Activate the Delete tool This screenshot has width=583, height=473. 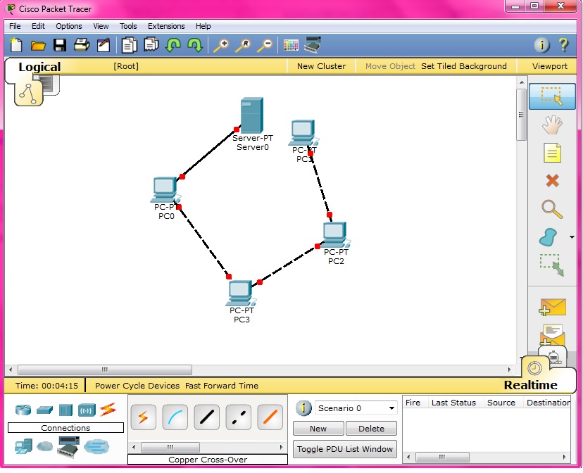click(x=551, y=181)
